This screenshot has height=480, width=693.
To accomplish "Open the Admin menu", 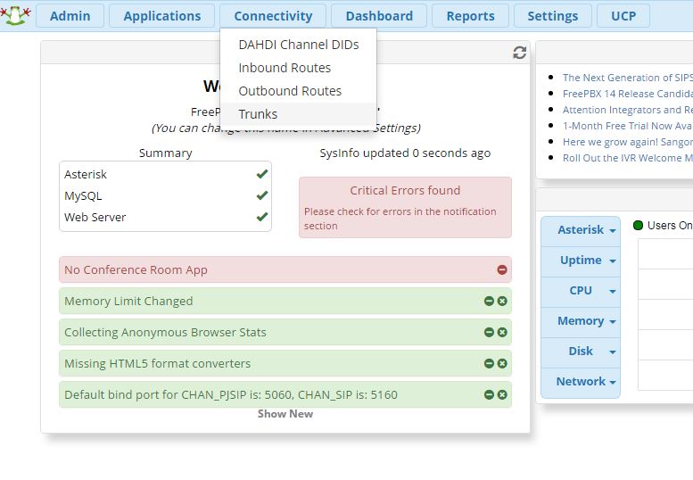I will coord(70,16).
